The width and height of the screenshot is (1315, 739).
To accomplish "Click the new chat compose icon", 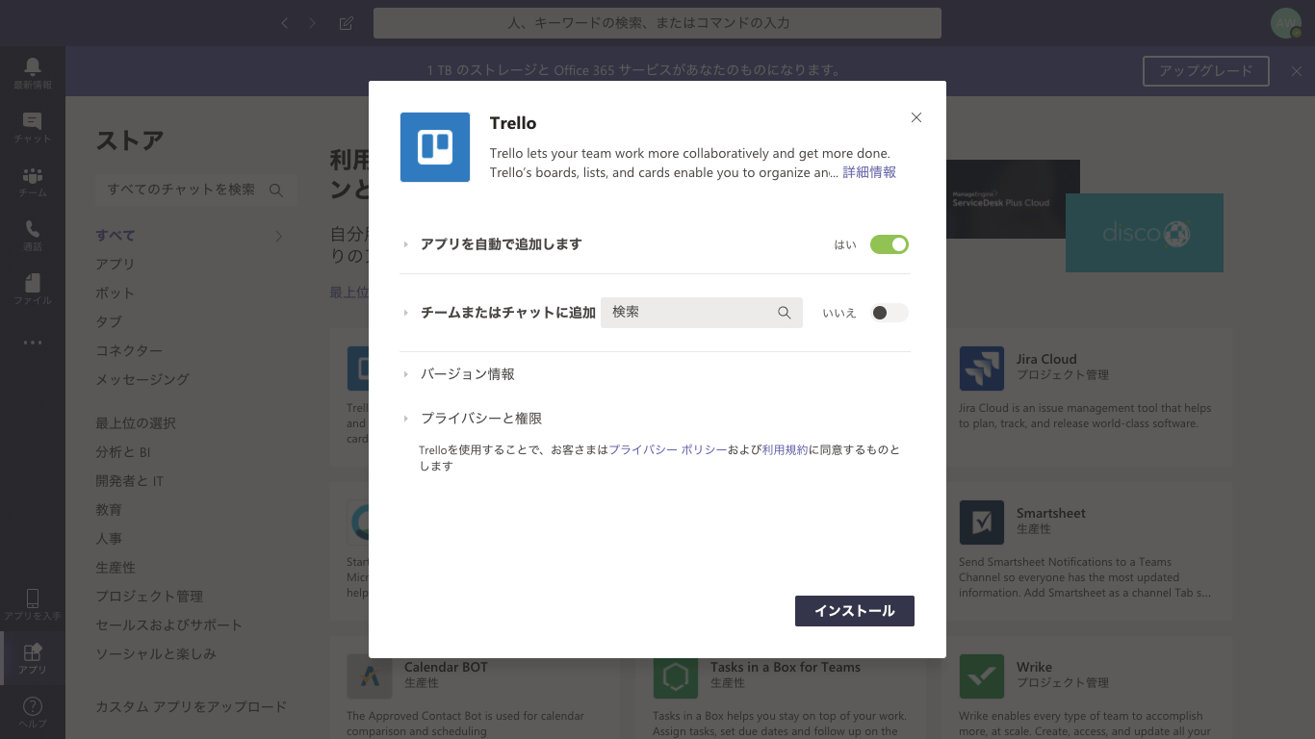I will click(347, 23).
